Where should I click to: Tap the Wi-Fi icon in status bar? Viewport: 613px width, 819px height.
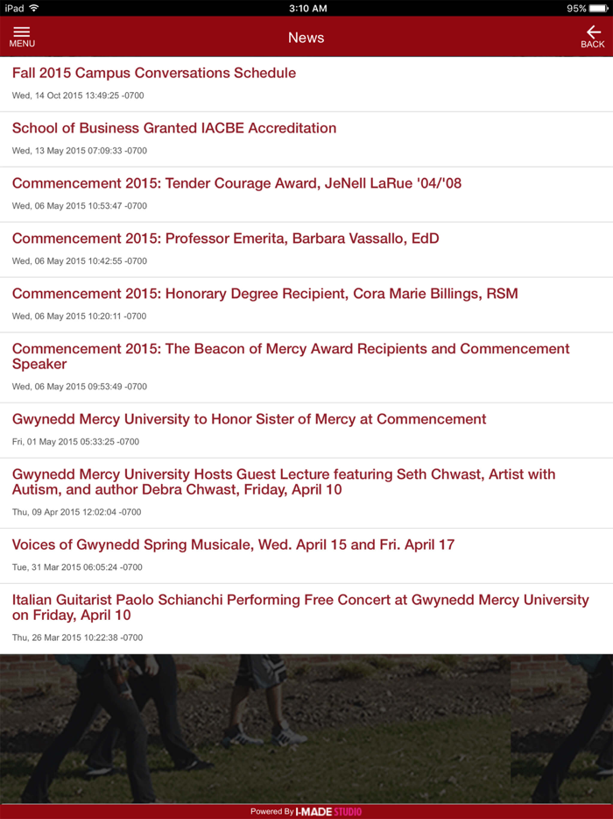tap(34, 8)
